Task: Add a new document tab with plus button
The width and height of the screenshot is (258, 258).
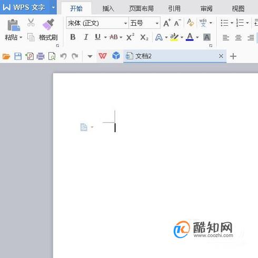Action: [233, 56]
